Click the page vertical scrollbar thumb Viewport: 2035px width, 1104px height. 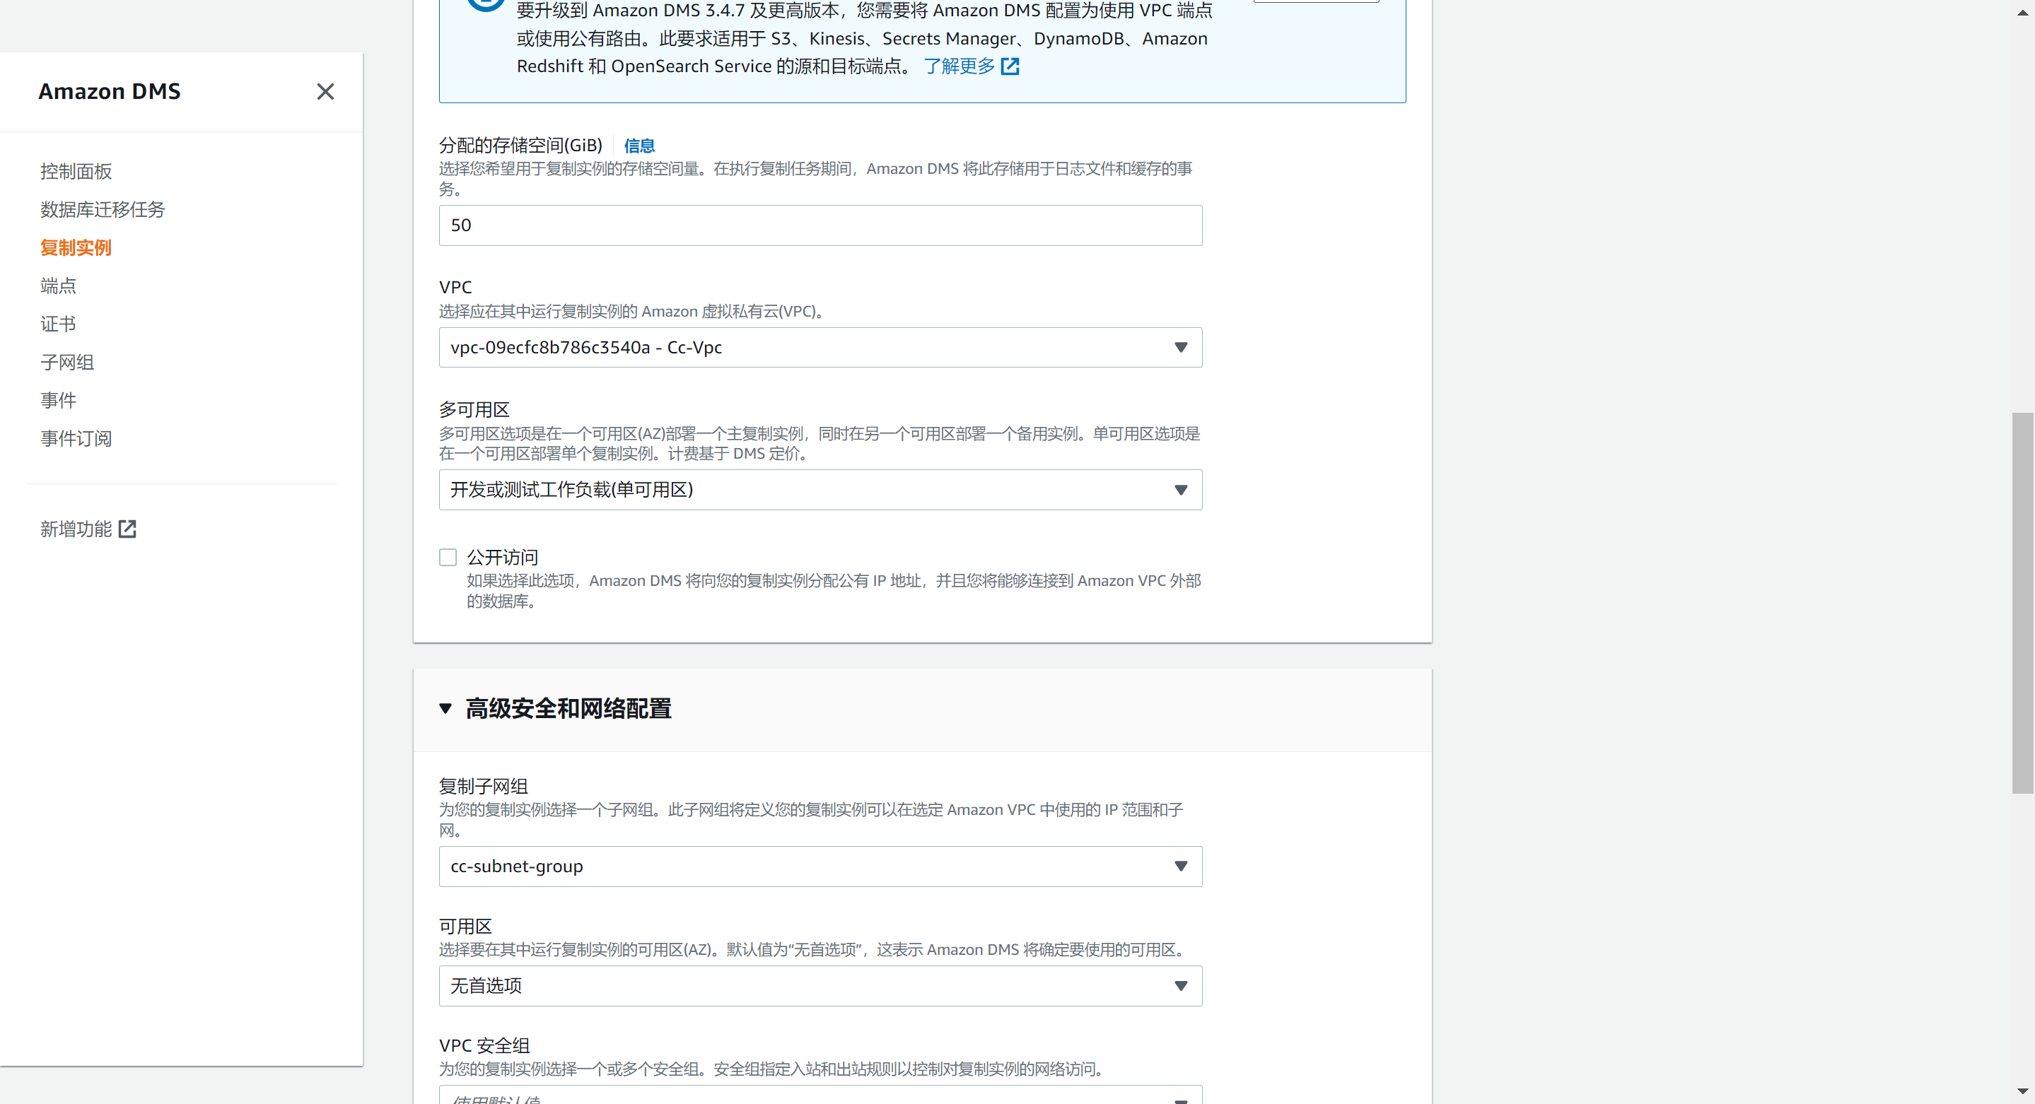pyautogui.click(x=2022, y=603)
